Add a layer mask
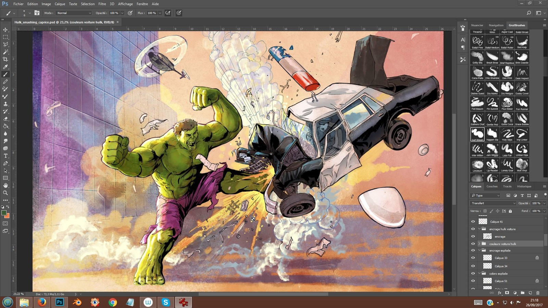 (x=507, y=293)
